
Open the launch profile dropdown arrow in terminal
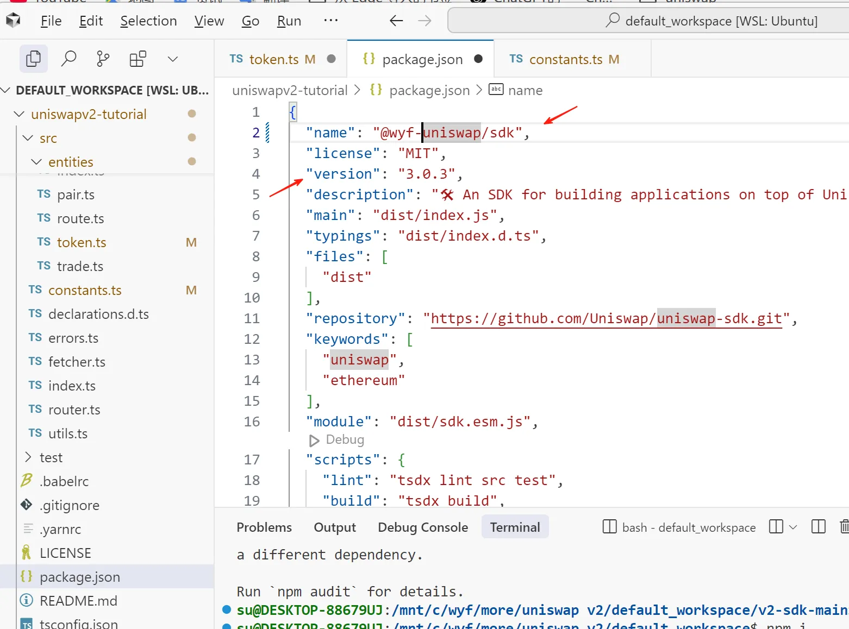pyautogui.click(x=793, y=527)
